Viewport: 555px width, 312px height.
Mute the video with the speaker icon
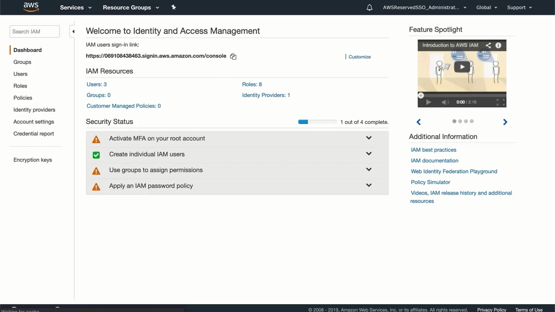[x=445, y=102]
